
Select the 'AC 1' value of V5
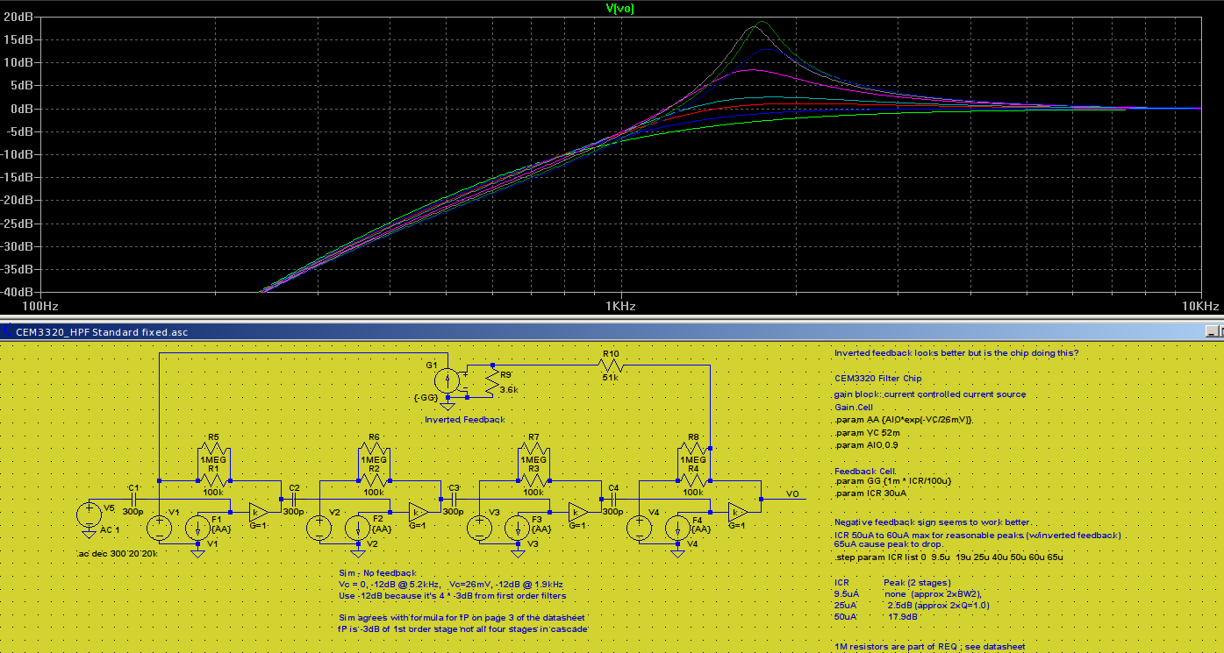[x=110, y=531]
